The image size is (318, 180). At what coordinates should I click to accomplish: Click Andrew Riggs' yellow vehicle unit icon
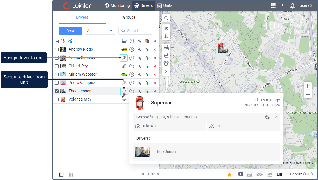(124, 49)
